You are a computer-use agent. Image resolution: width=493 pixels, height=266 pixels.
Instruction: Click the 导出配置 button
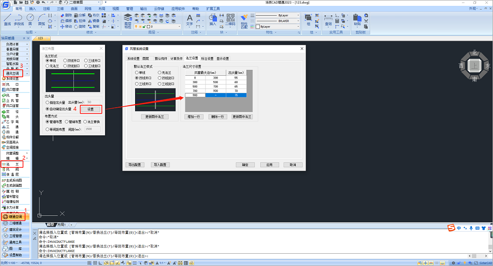pyautogui.click(x=135, y=165)
